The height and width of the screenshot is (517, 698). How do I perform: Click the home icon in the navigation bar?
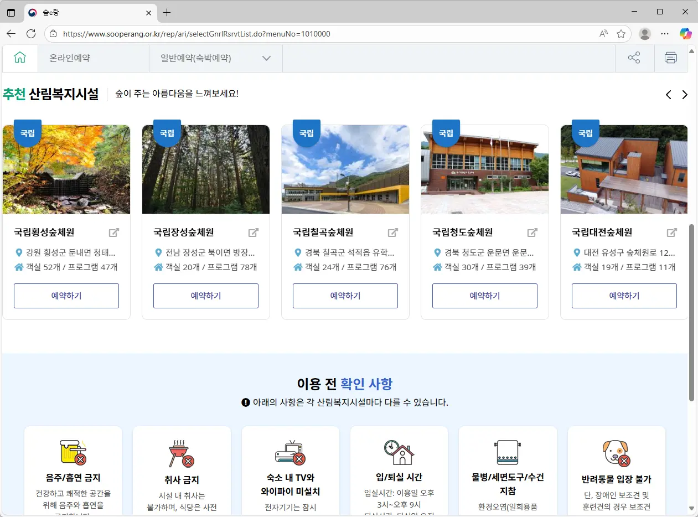(x=19, y=58)
